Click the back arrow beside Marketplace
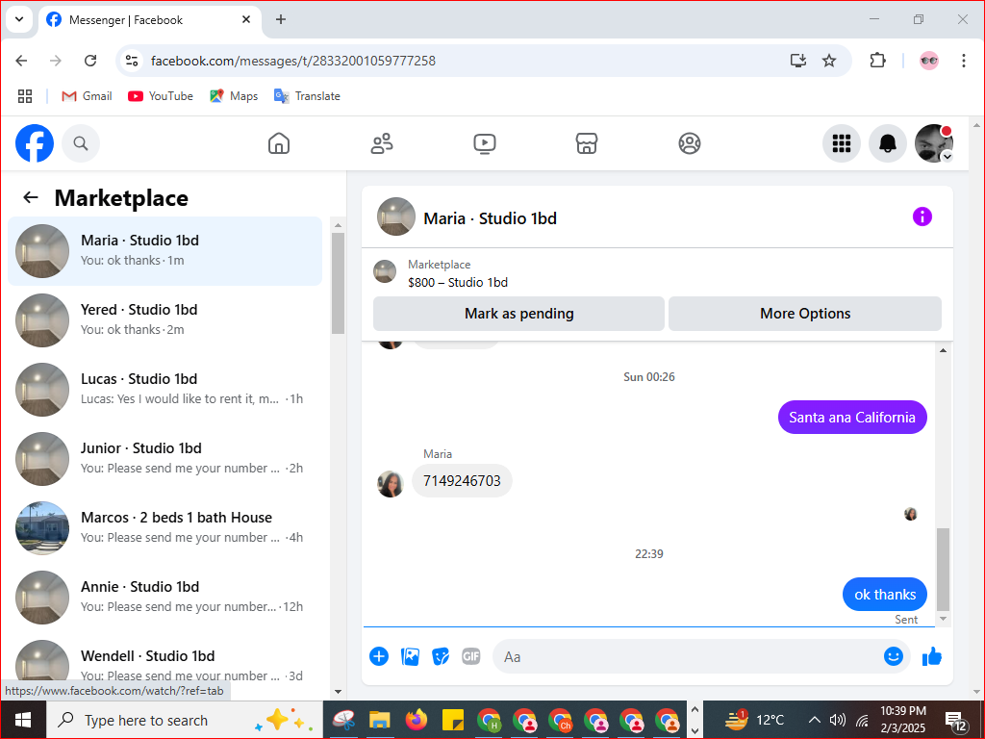The height and width of the screenshot is (739, 985). 30,197
